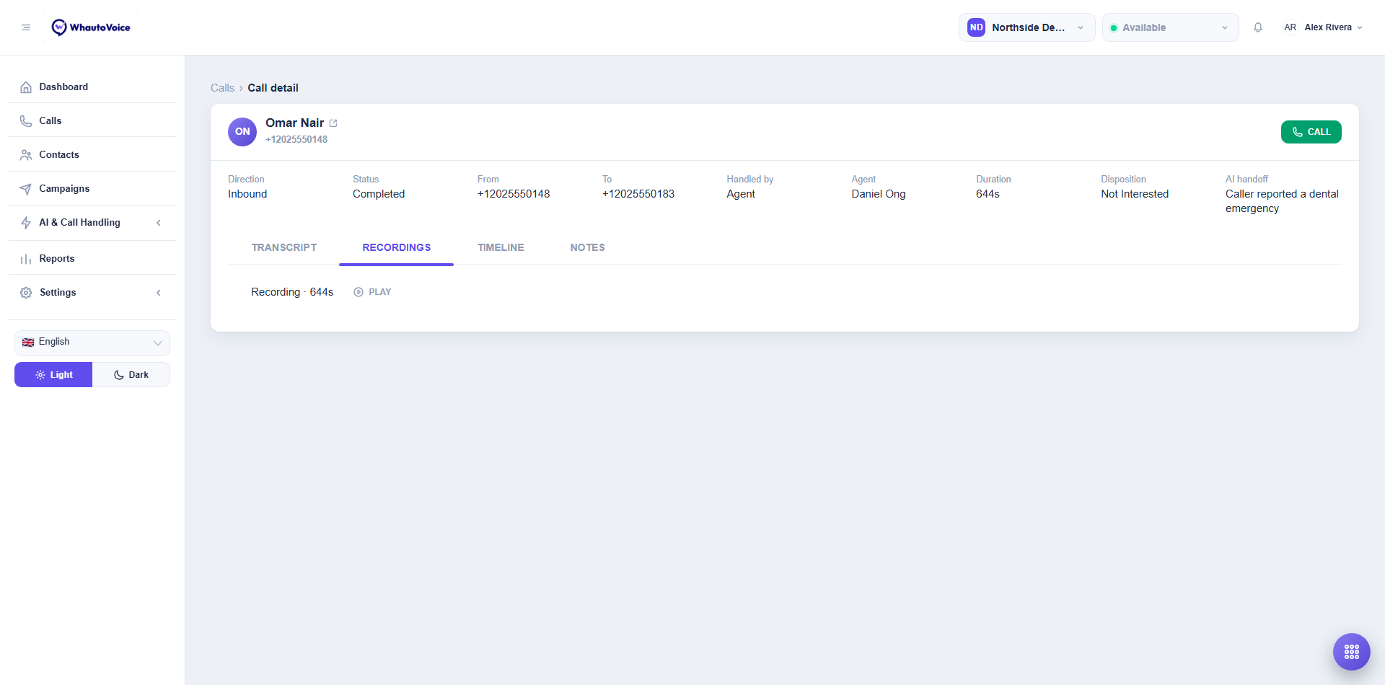Click the Not Interested disposition value
This screenshot has width=1385, height=685.
(x=1135, y=194)
